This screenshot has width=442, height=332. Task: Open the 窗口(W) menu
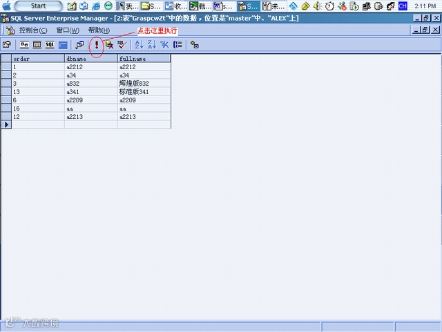(68, 30)
